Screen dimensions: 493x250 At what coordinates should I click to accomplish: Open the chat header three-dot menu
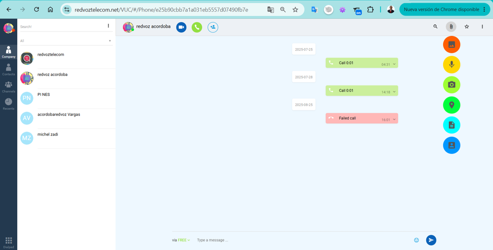click(482, 26)
